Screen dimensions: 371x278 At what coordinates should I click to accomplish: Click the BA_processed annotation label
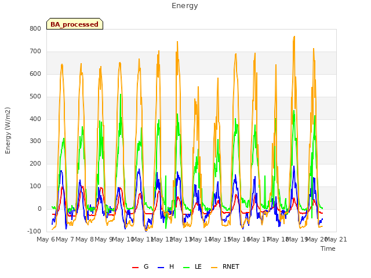pyautogui.click(x=75, y=24)
